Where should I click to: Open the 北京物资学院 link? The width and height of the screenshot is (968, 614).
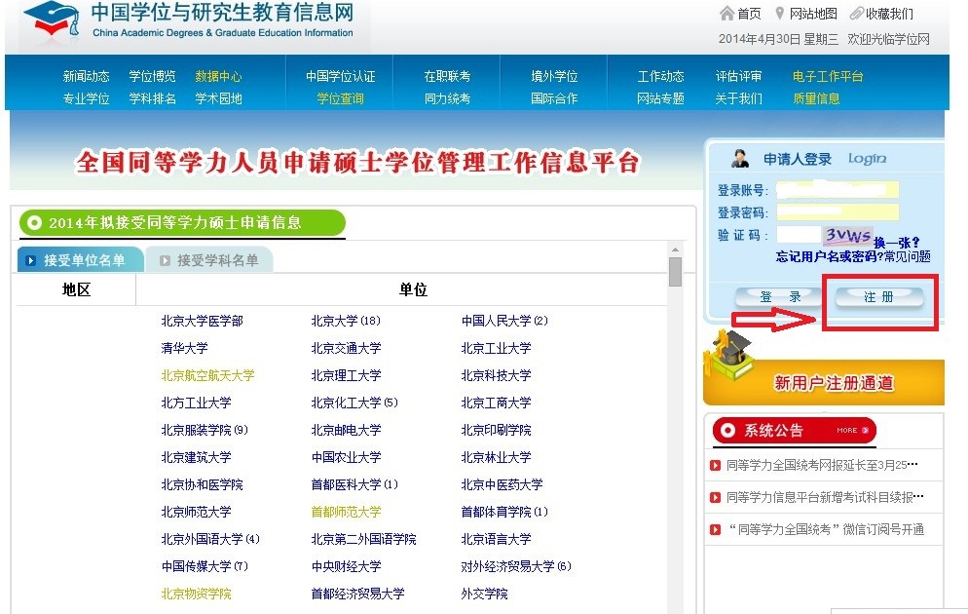click(197, 594)
